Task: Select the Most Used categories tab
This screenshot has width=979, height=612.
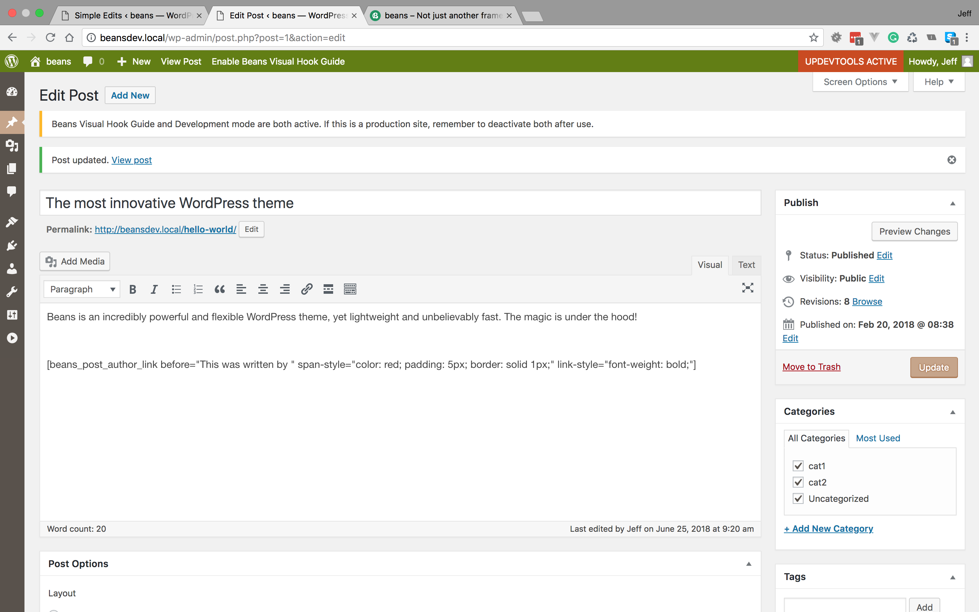Action: (878, 438)
